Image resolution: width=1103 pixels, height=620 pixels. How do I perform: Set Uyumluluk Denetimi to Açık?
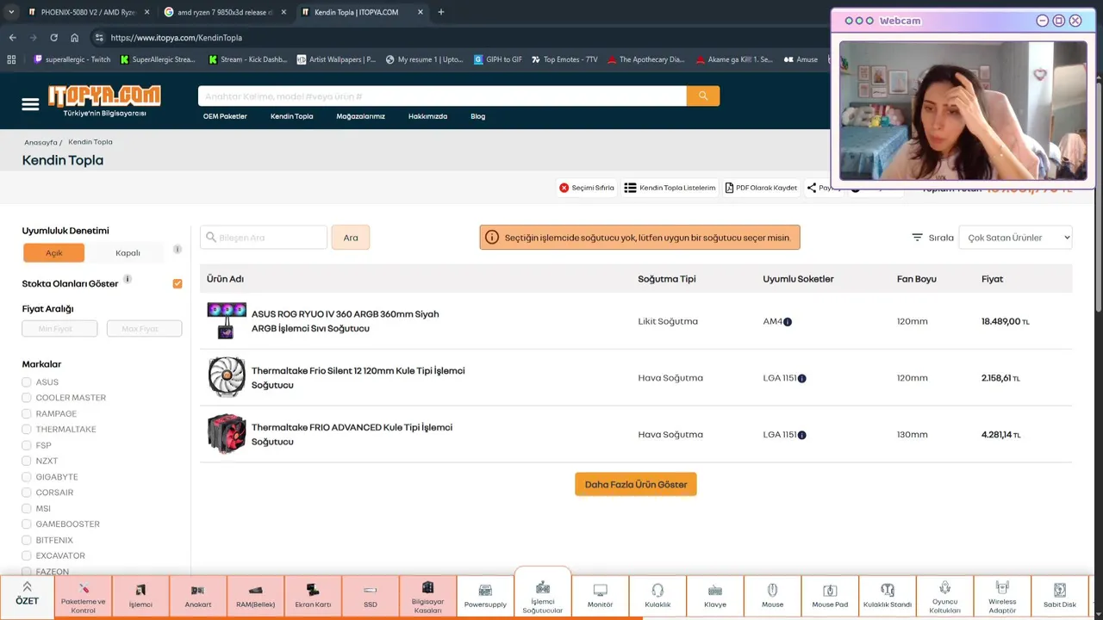tap(53, 252)
